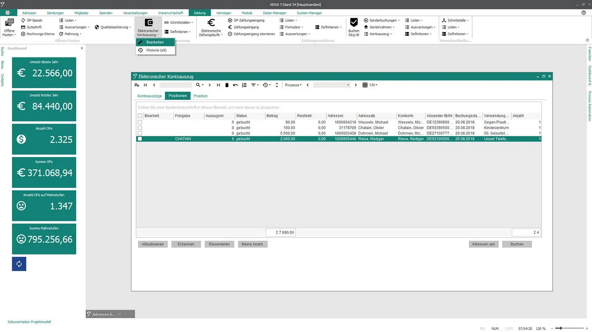Viewport: 592px width, 332px height.
Task: Click the undo arrow icon in toolbar
Action: click(x=235, y=85)
